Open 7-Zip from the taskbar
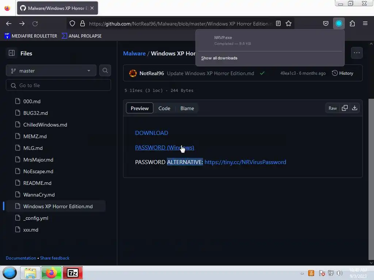This screenshot has width=374, height=280. tap(73, 273)
